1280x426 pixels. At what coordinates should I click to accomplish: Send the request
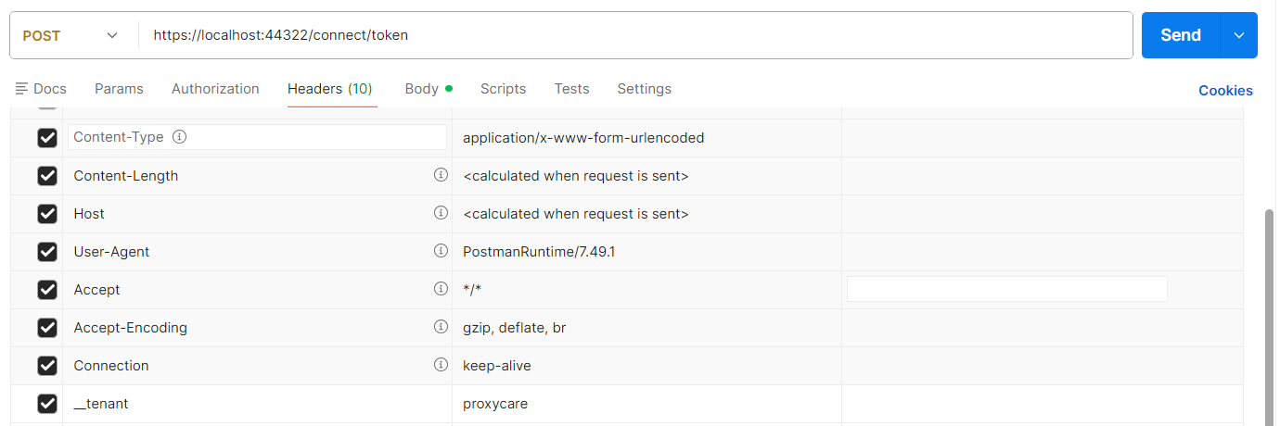(1181, 35)
